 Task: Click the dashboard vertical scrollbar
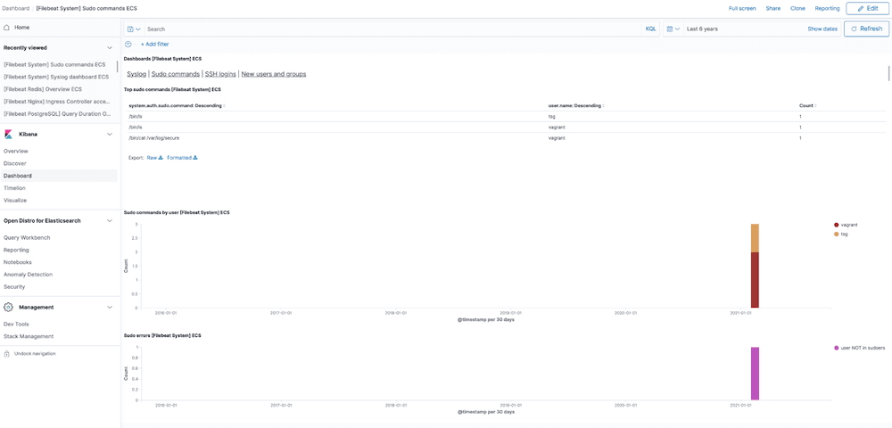click(x=888, y=74)
